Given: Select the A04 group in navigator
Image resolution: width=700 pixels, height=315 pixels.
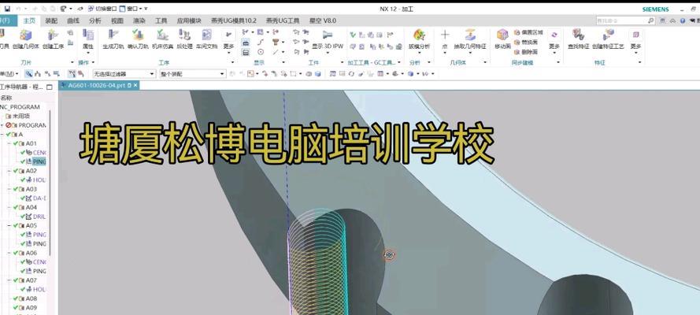Looking at the screenshot, I should tap(31, 207).
